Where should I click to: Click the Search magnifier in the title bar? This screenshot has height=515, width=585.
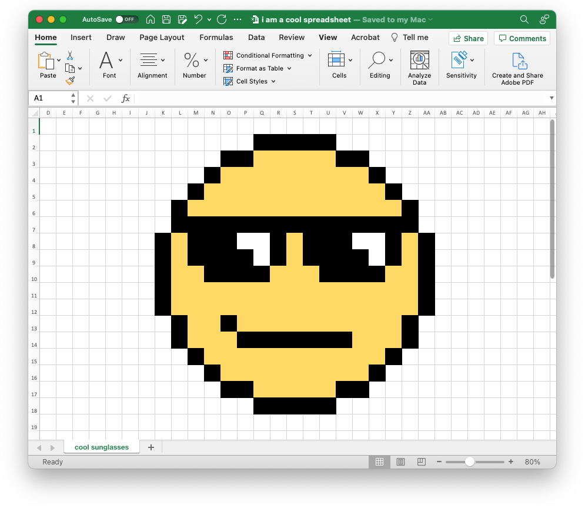pyautogui.click(x=524, y=19)
